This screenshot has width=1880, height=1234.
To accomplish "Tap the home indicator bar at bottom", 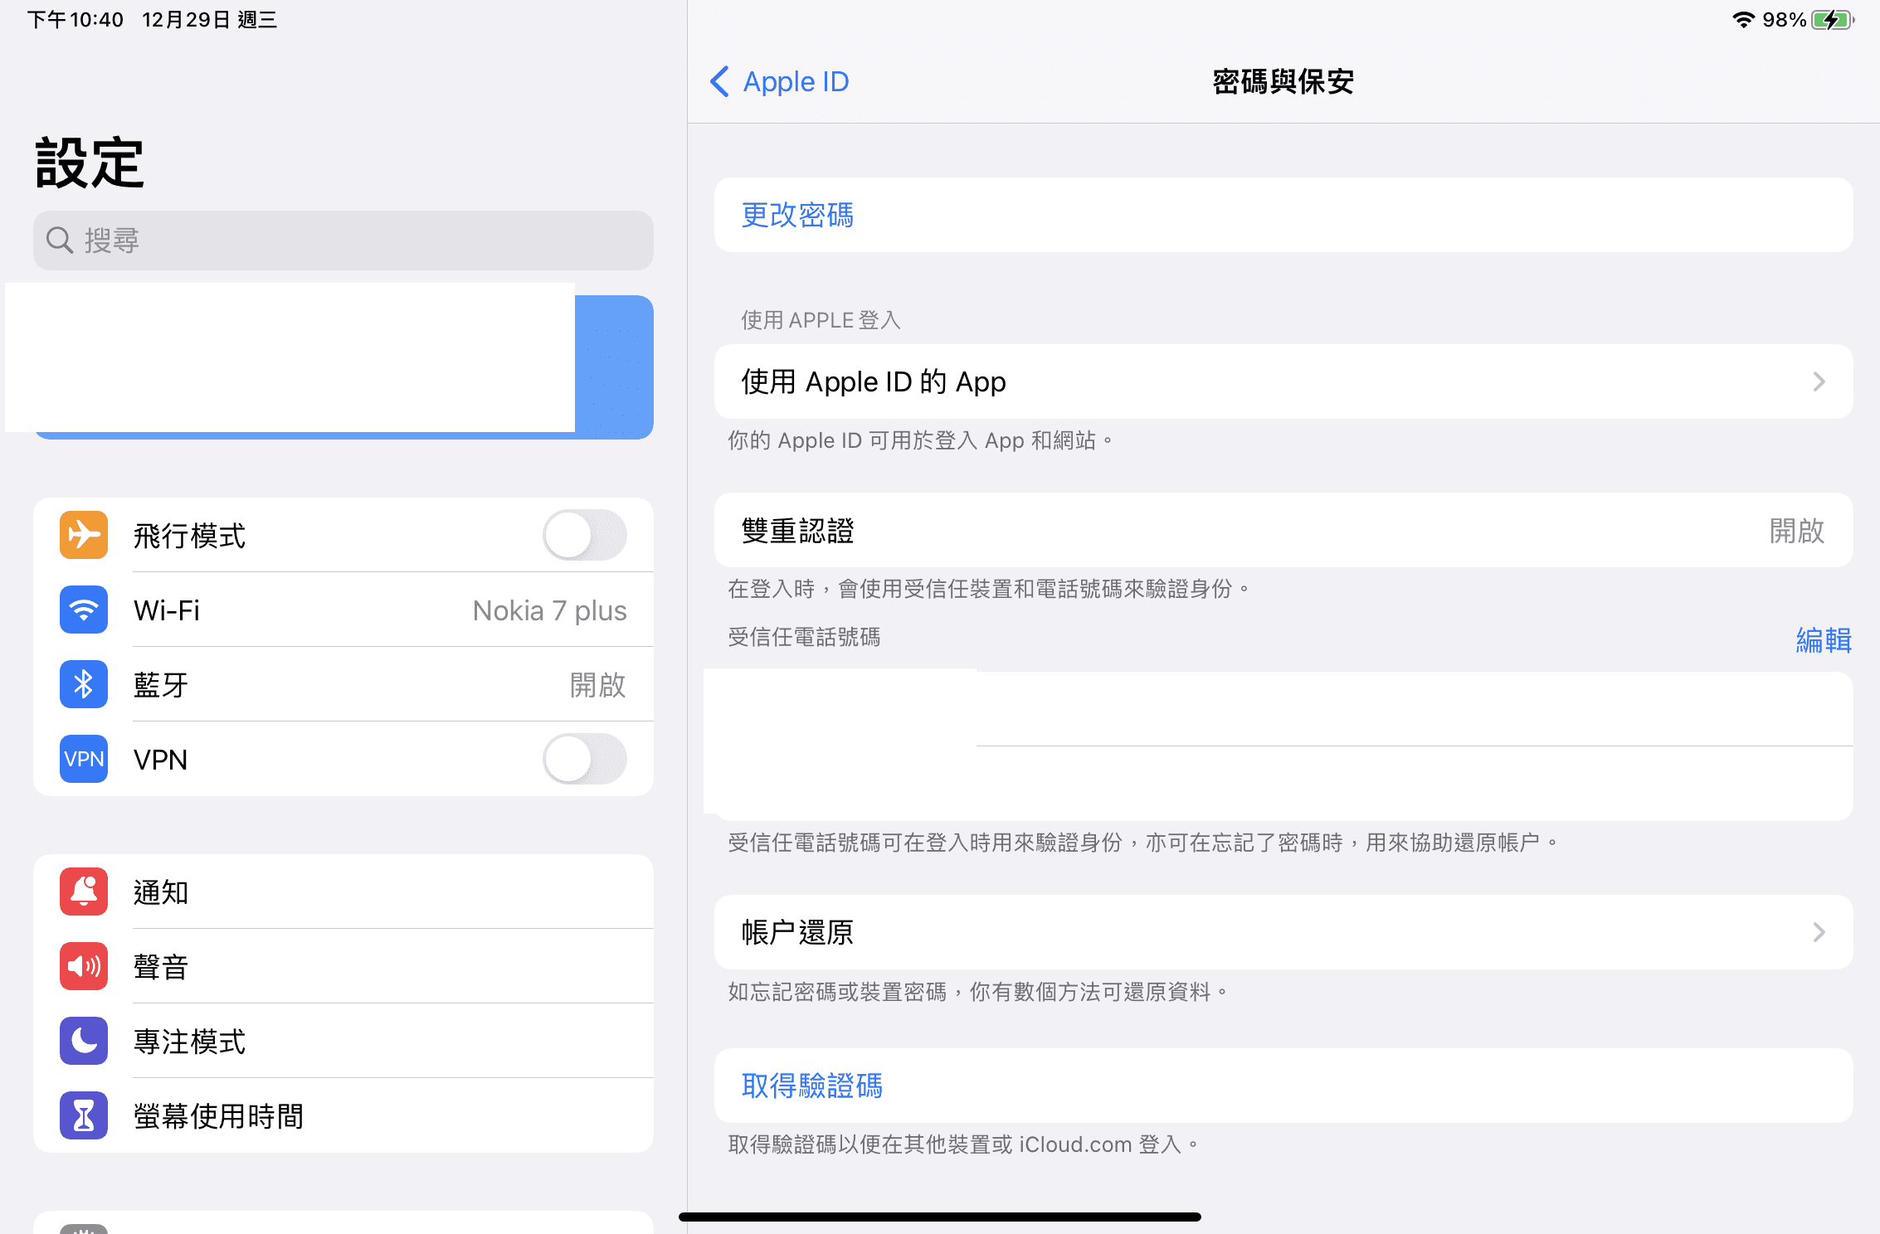I will tap(940, 1217).
